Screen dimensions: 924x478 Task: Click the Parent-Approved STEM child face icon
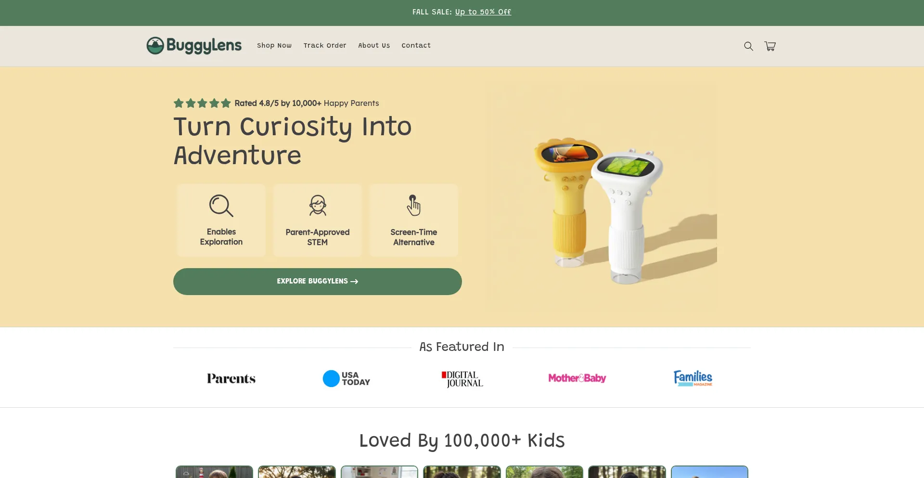pos(318,206)
